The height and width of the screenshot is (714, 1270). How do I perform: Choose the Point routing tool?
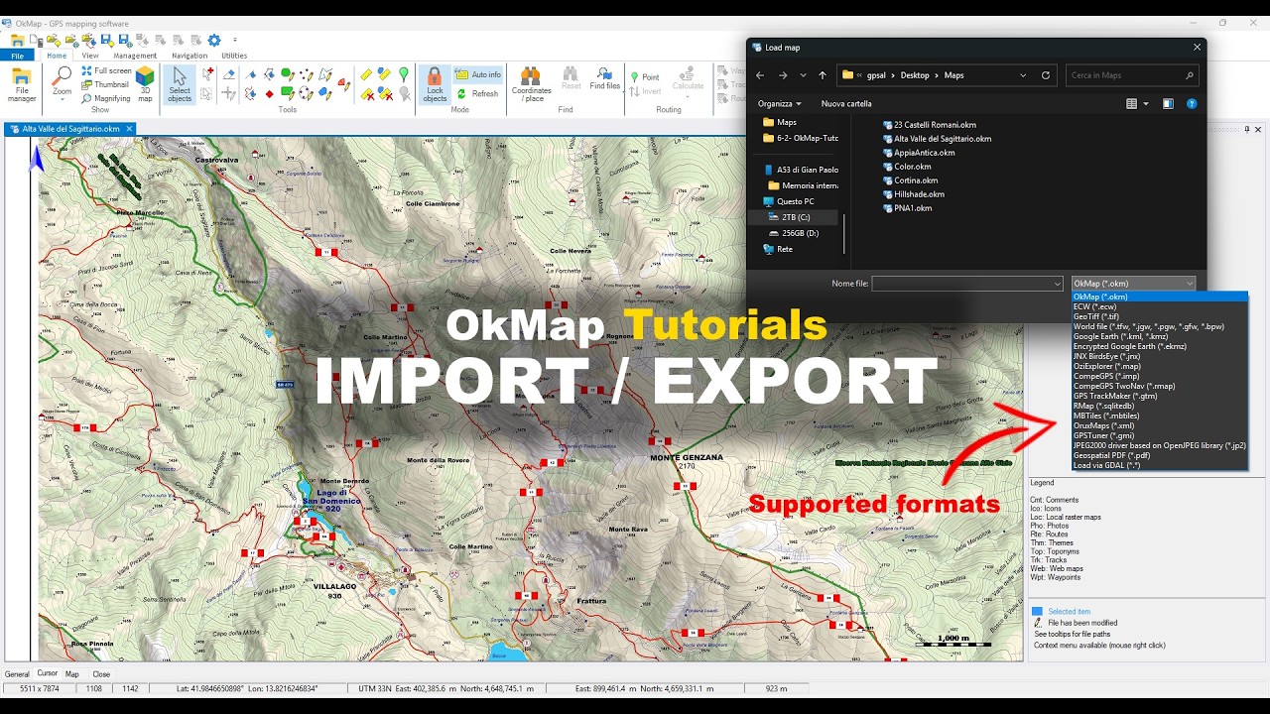click(645, 76)
